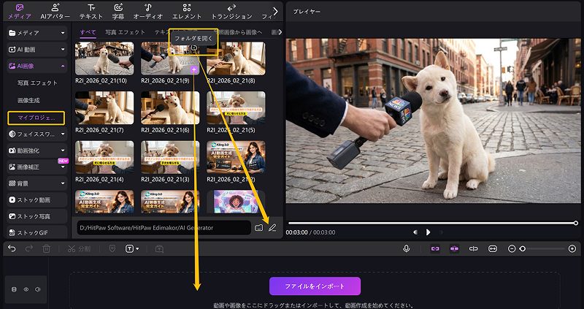Click the redo arrow in timeline toolbar
The width and height of the screenshot is (584, 309).
tap(29, 248)
